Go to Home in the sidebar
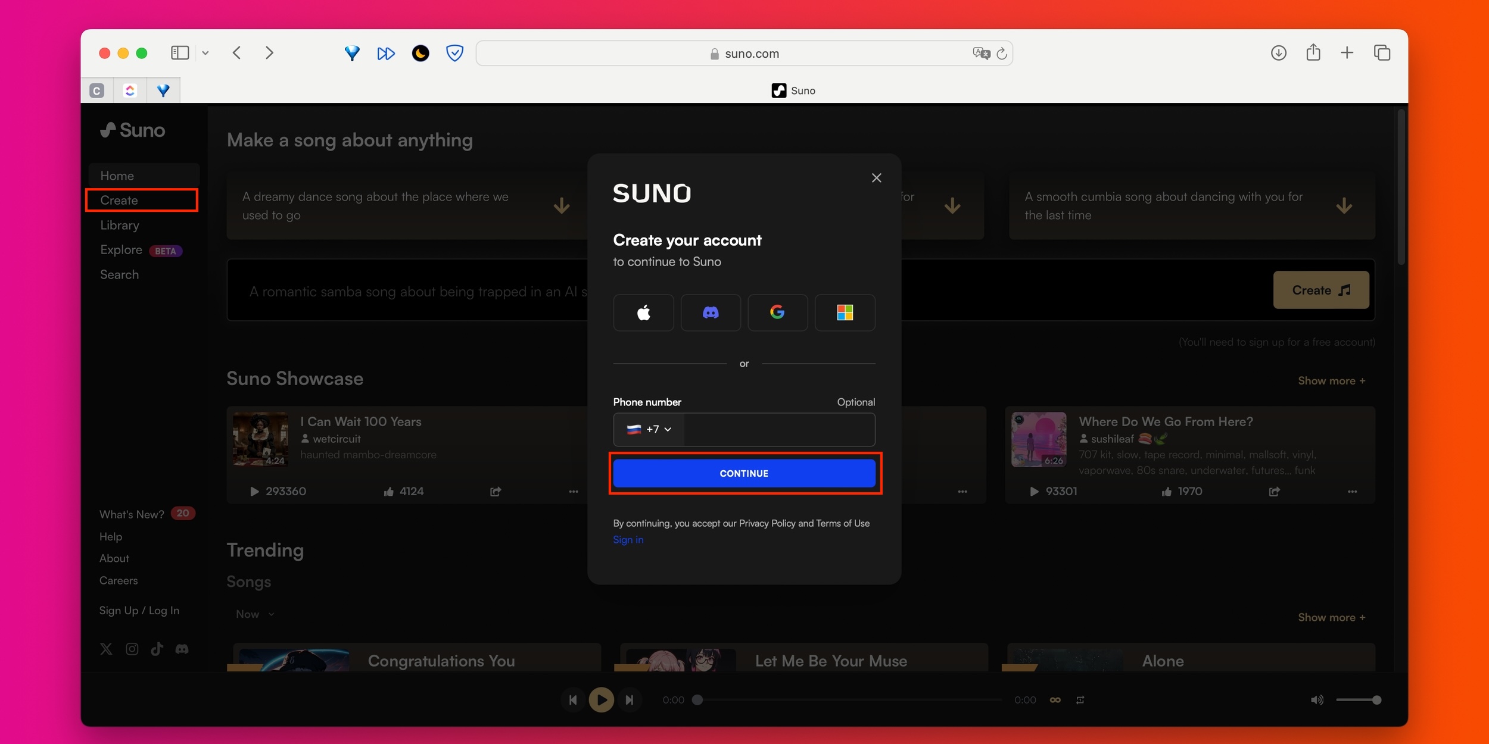This screenshot has height=744, width=1489. (143, 176)
